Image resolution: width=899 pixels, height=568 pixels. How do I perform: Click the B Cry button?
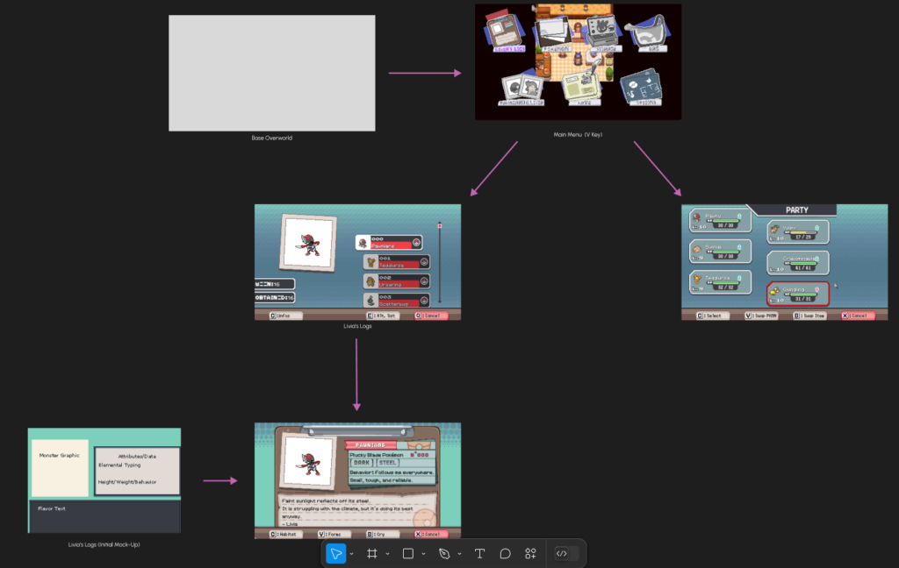click(x=383, y=534)
